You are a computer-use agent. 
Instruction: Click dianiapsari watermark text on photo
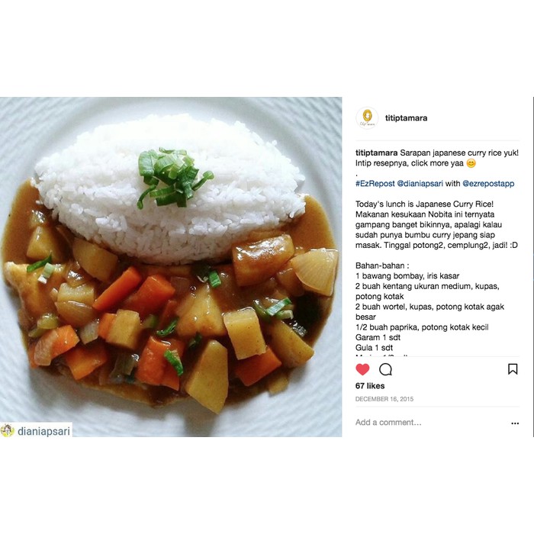click(x=43, y=431)
